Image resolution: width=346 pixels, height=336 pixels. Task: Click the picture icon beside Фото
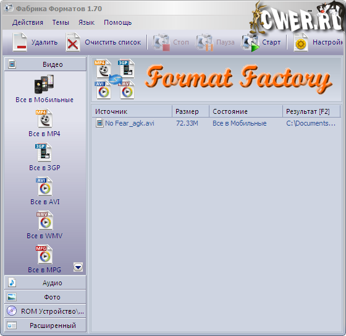[x=12, y=297]
